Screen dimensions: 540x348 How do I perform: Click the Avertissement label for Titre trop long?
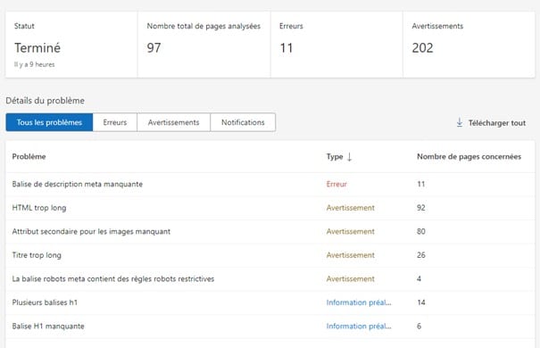[x=350, y=255]
